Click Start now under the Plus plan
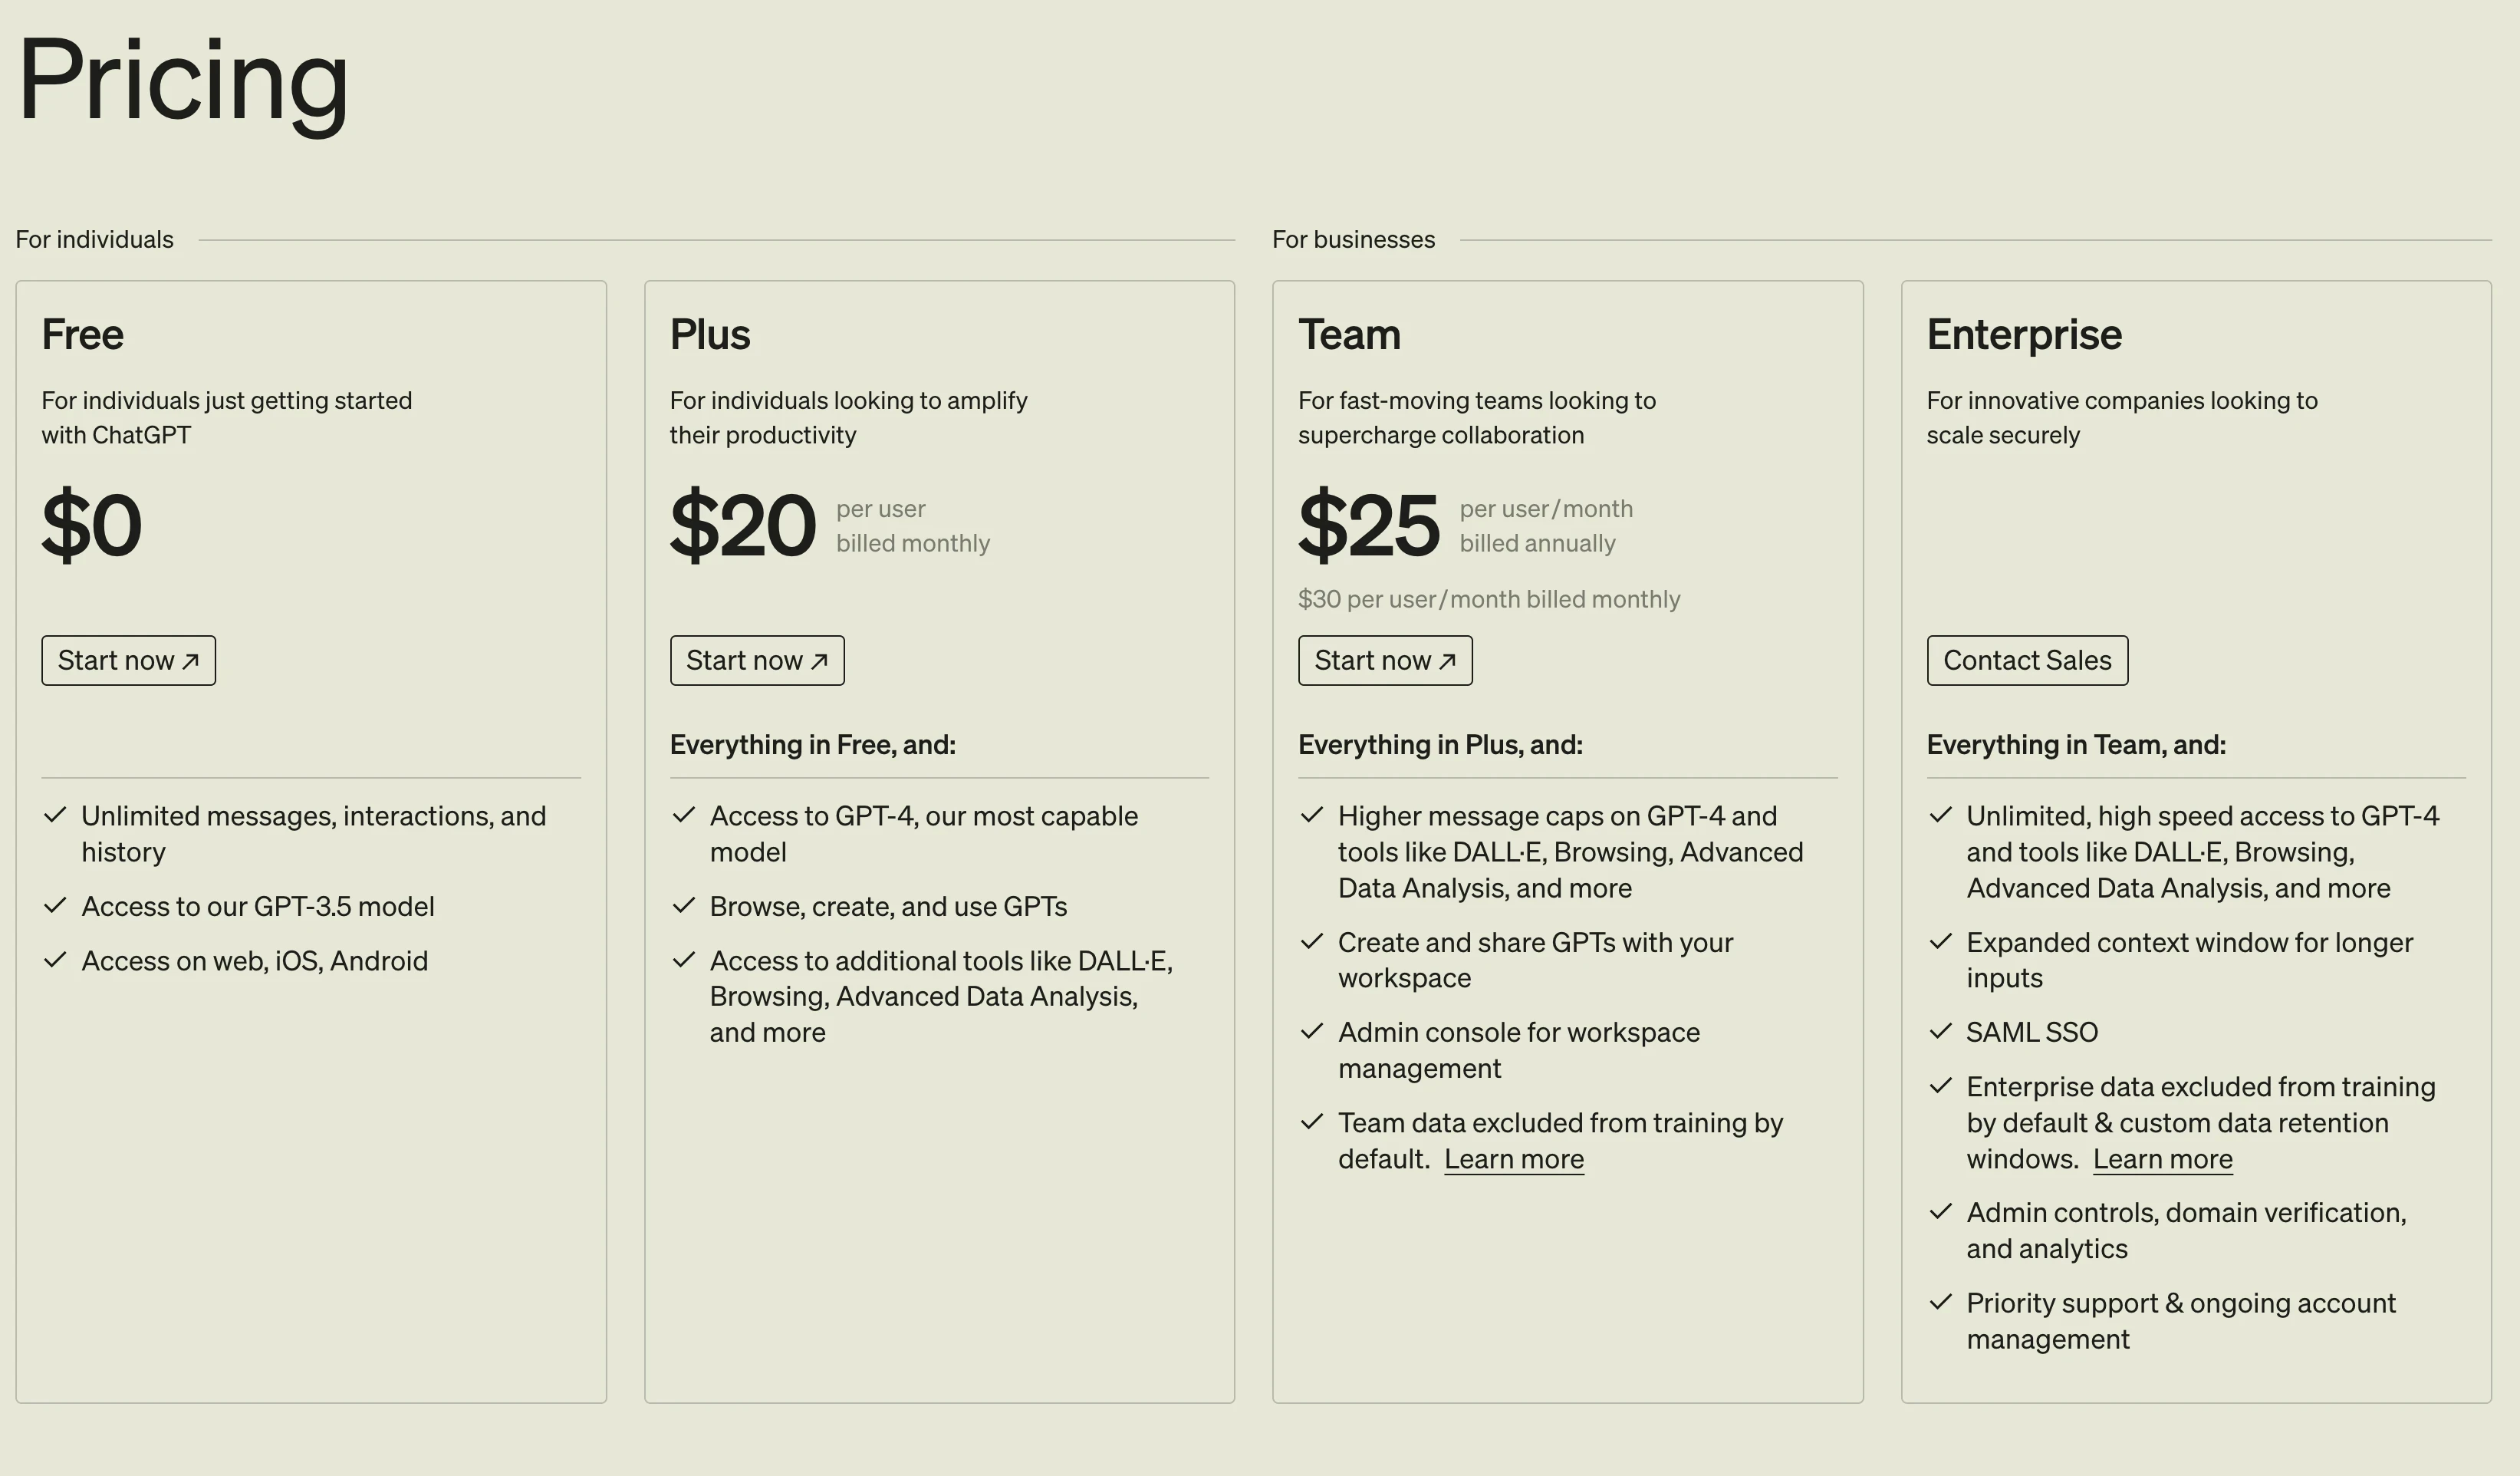Viewport: 2520px width, 1476px height. pos(757,661)
